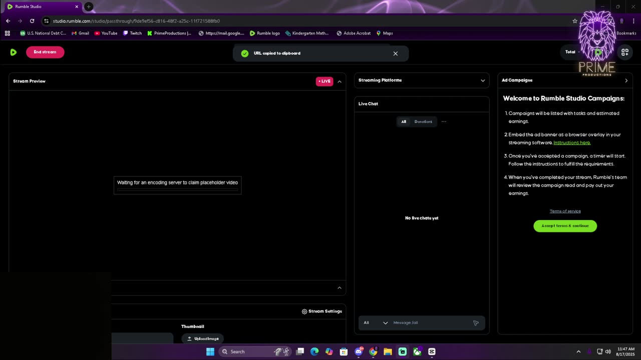
Task: Open the Xbox app from the taskbar
Action: coord(417,351)
